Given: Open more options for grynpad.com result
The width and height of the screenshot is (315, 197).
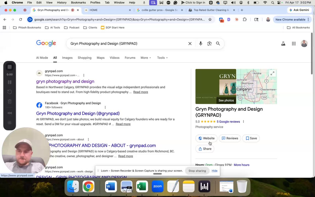Looking at the screenshot, I should [84, 75].
